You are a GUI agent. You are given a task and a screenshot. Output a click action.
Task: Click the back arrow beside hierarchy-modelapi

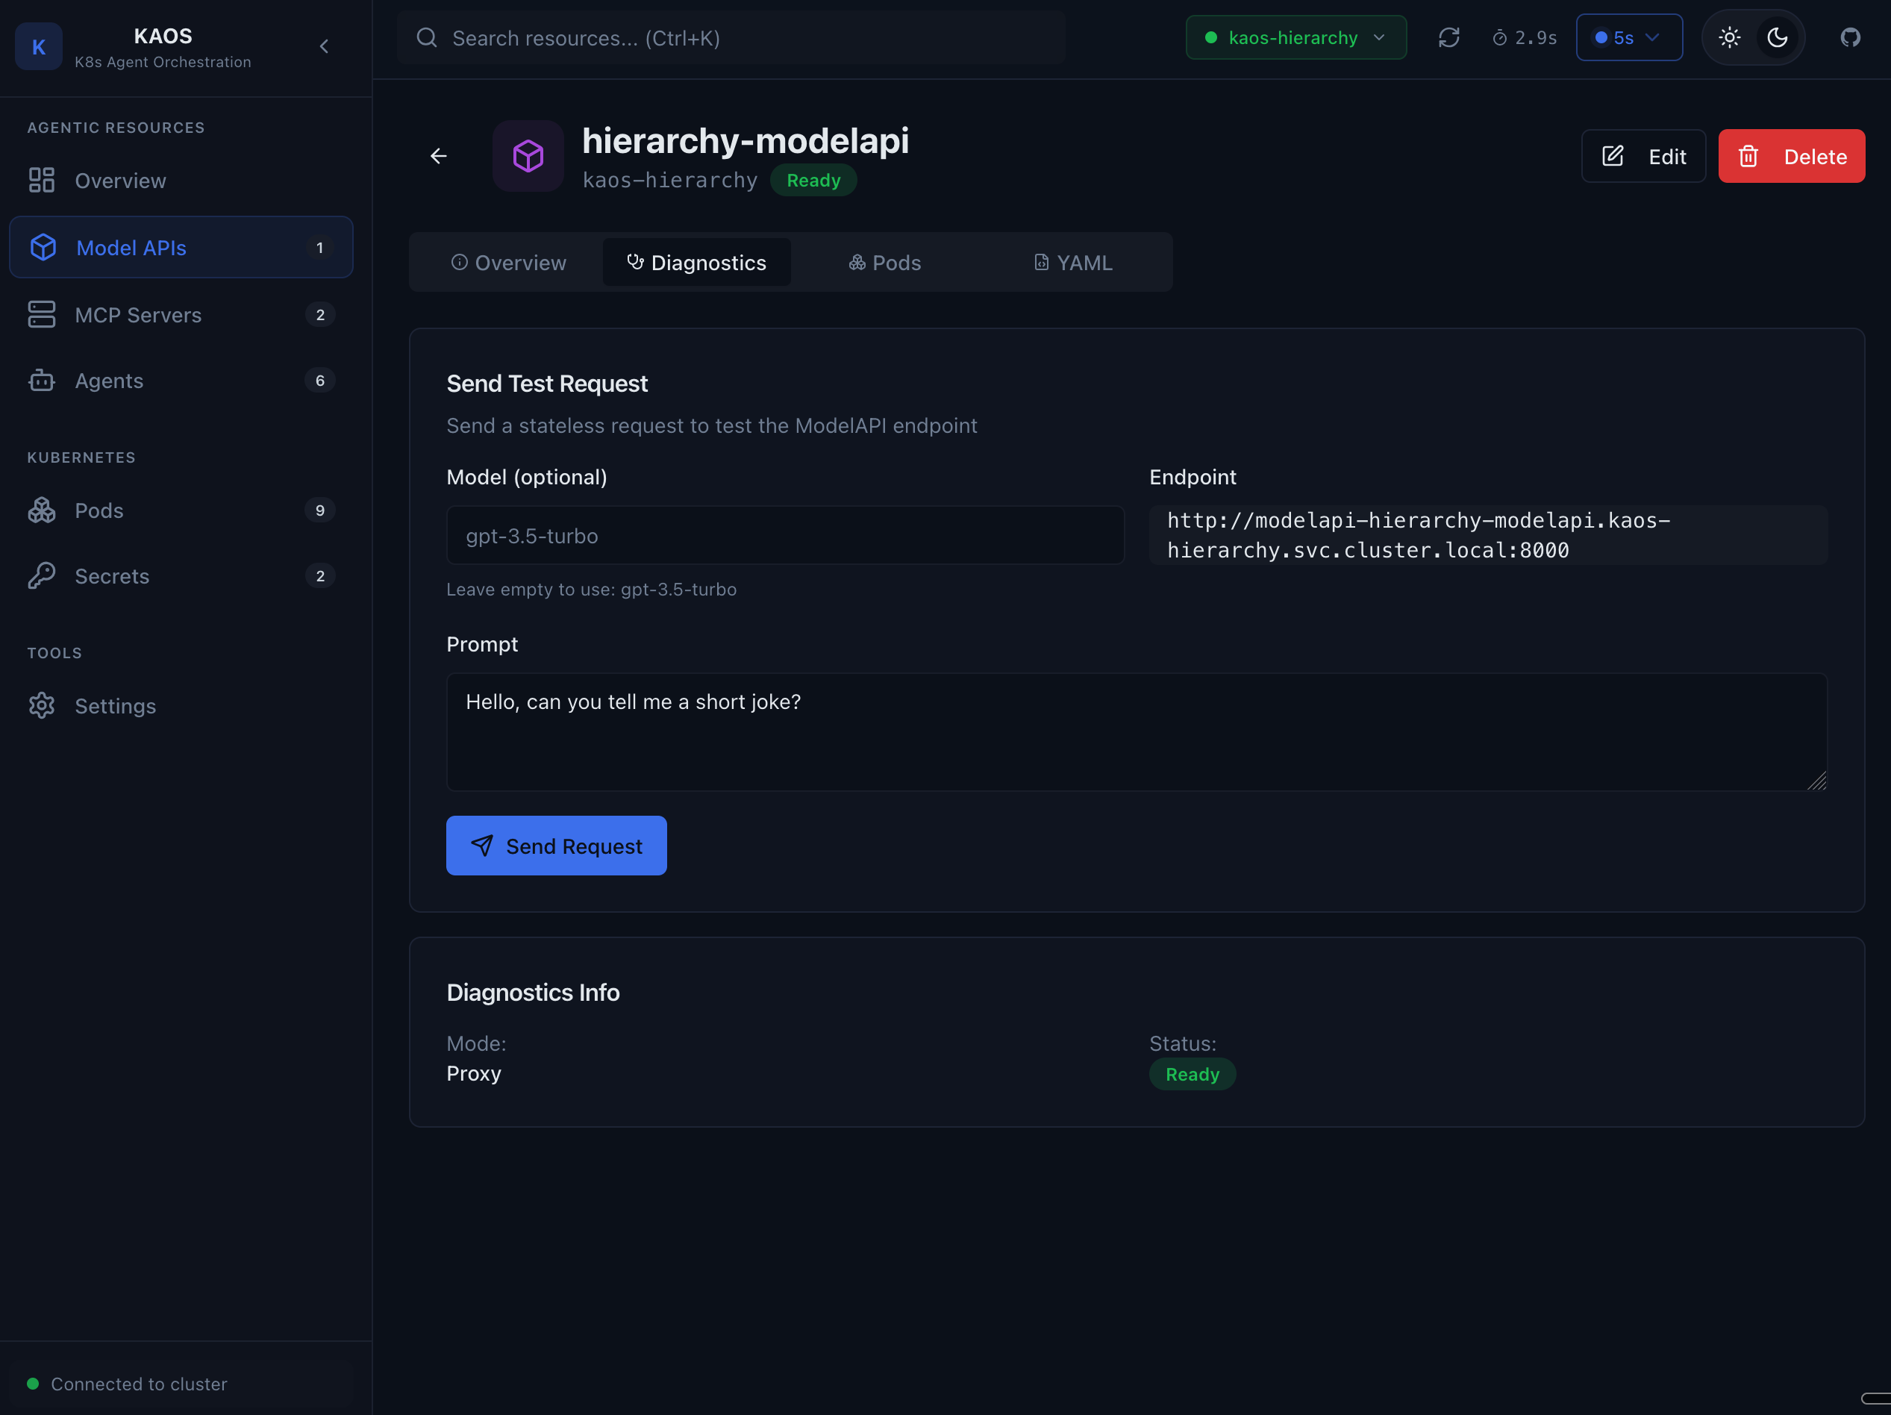[x=439, y=156]
